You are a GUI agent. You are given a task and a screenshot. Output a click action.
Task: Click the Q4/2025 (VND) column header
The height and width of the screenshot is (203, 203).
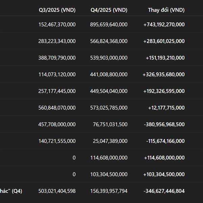109,10
